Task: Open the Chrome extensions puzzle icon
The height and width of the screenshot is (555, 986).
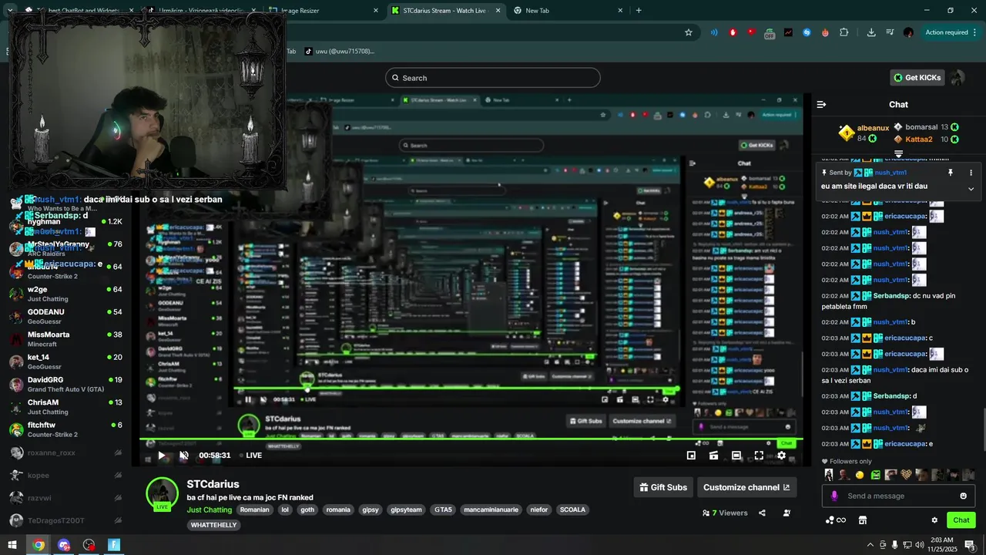Action: pyautogui.click(x=844, y=32)
